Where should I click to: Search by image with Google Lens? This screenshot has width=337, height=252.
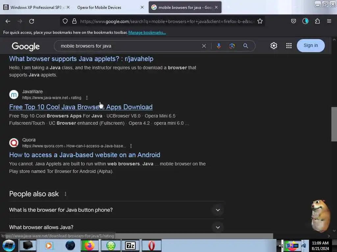click(x=232, y=46)
